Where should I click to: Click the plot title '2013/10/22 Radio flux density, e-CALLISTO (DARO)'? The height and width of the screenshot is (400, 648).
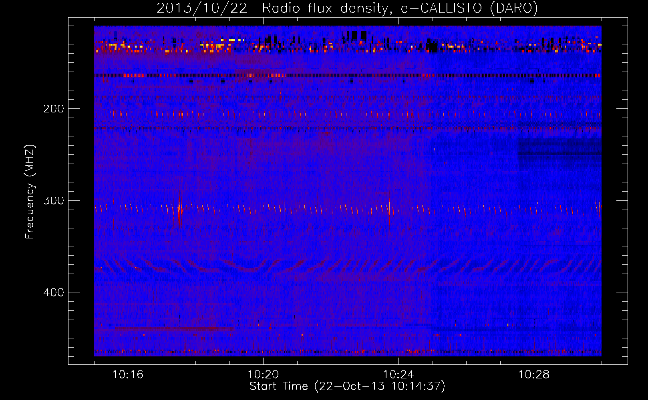347,8
